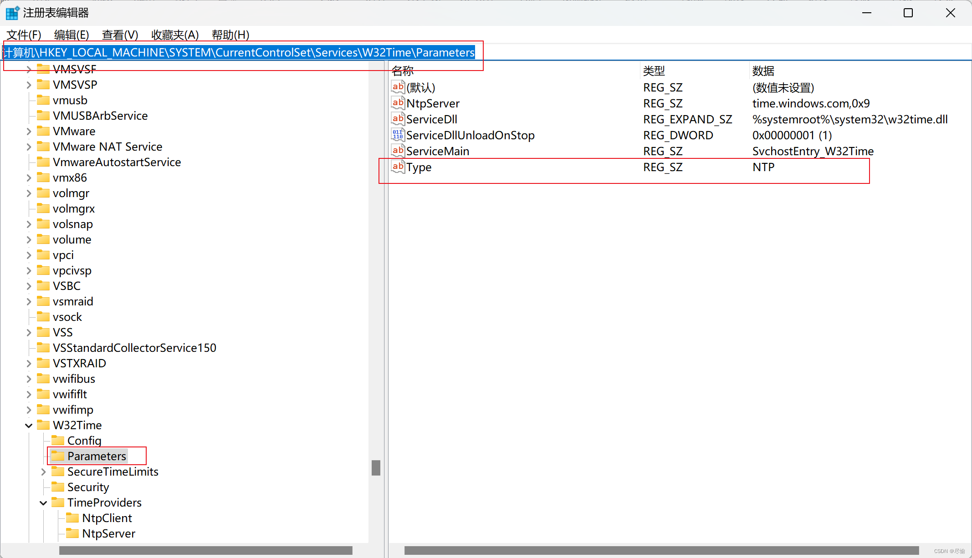Select the NtpClient folder icon
Screen dimensions: 972x558
(x=72, y=517)
